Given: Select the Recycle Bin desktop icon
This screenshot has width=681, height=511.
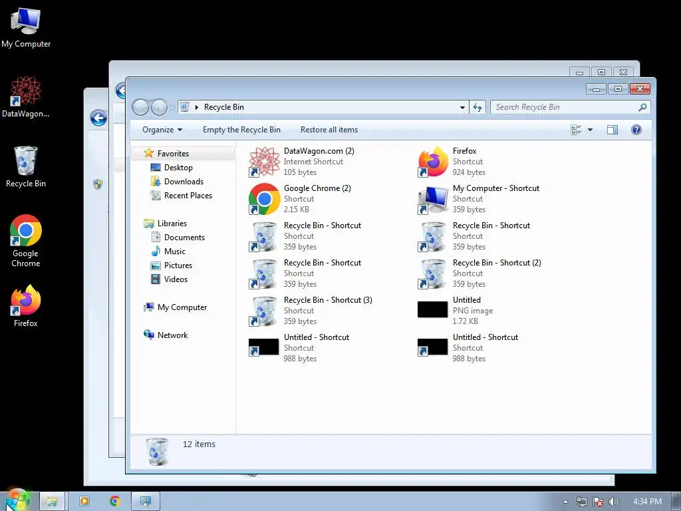Looking at the screenshot, I should 26,166.
